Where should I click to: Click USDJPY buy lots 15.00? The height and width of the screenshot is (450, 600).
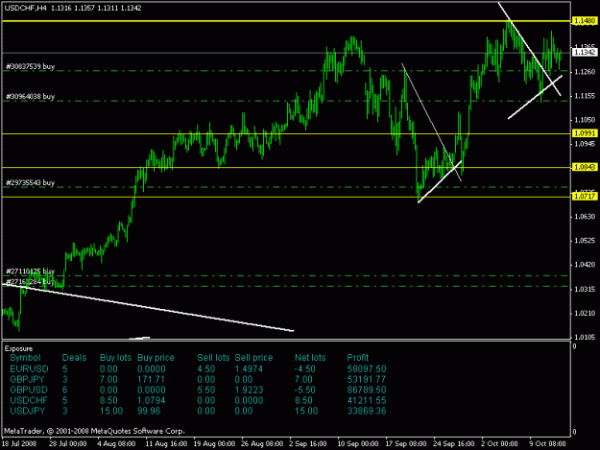pos(111,411)
